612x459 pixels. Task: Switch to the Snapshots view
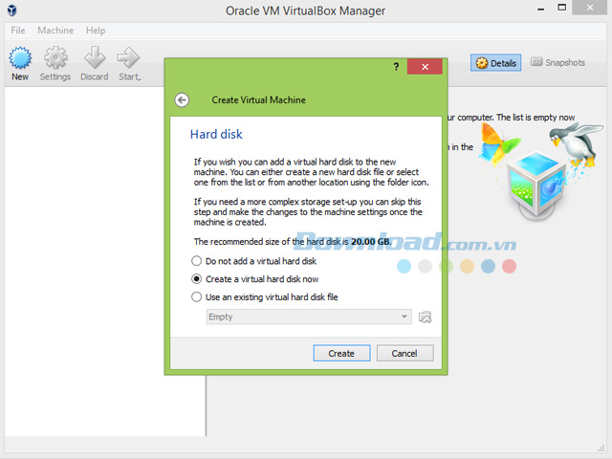coord(558,62)
